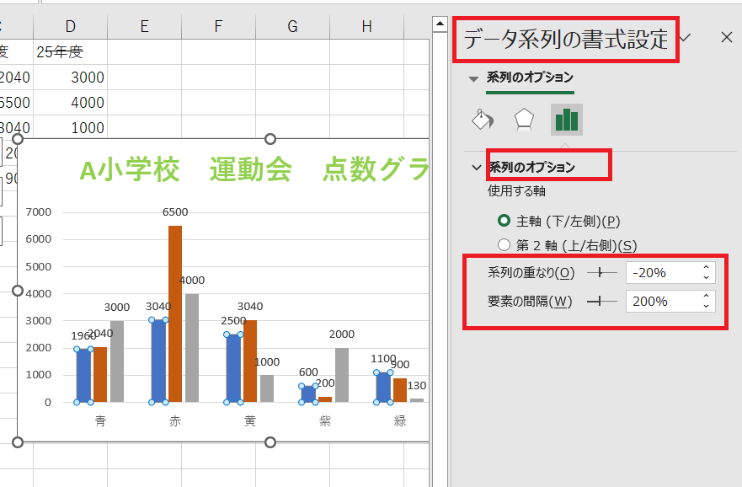The width and height of the screenshot is (742, 487).
Task: Click the 要素の間隔 value field 200%
Action: pos(664,301)
